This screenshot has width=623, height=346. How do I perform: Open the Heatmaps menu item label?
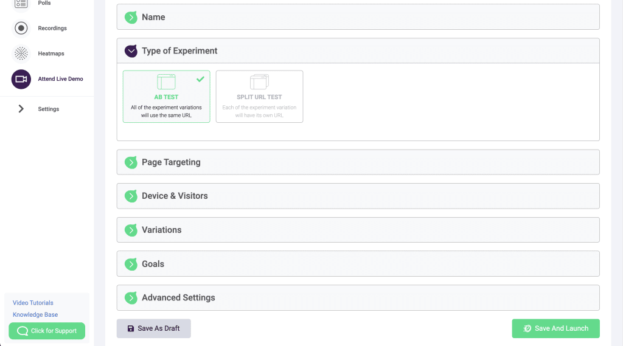[x=51, y=54]
